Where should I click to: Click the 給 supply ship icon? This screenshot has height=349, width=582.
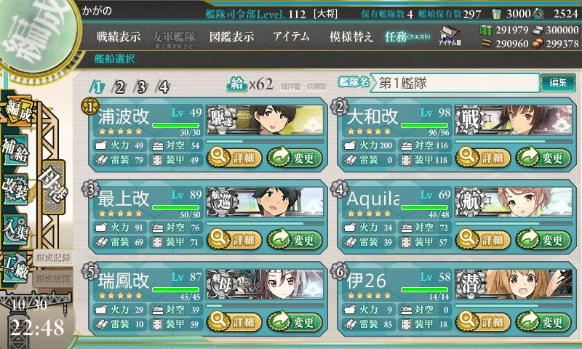[236, 84]
